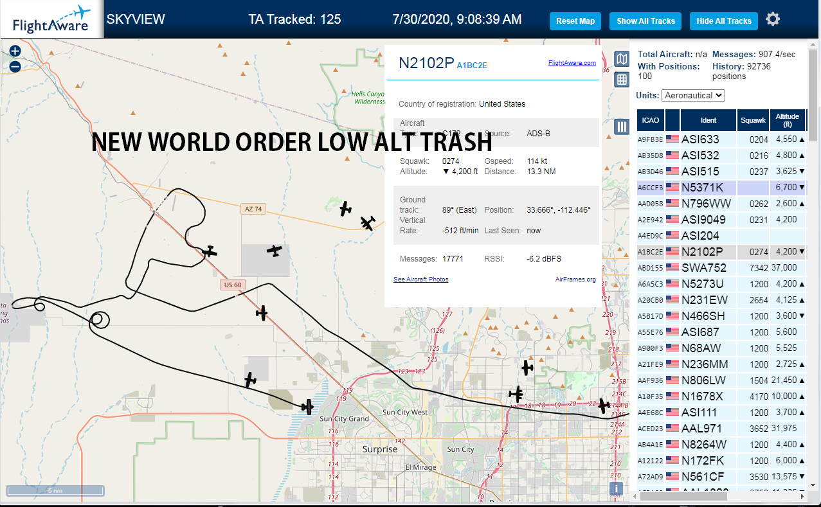The height and width of the screenshot is (507, 821).
Task: Click the SKYVIEW title text
Action: tap(136, 19)
